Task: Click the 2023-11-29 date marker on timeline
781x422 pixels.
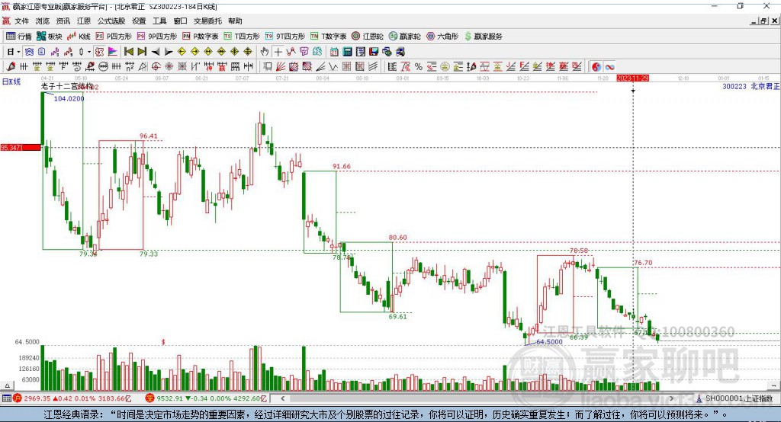Action: pos(632,78)
